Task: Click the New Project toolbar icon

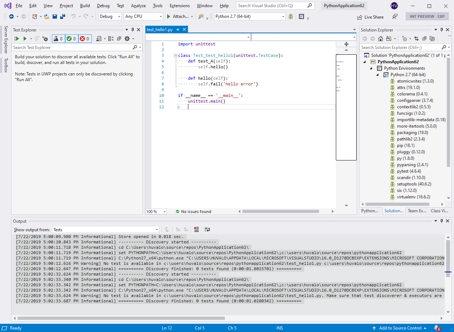Action: click(x=35, y=16)
